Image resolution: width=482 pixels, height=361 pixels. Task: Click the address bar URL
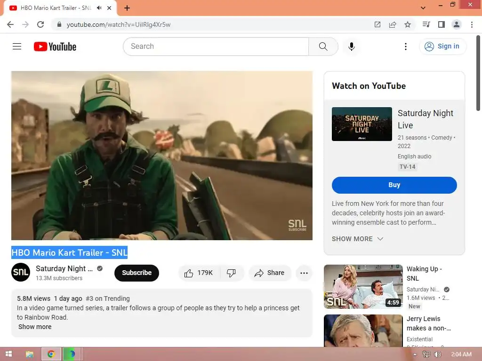118,24
